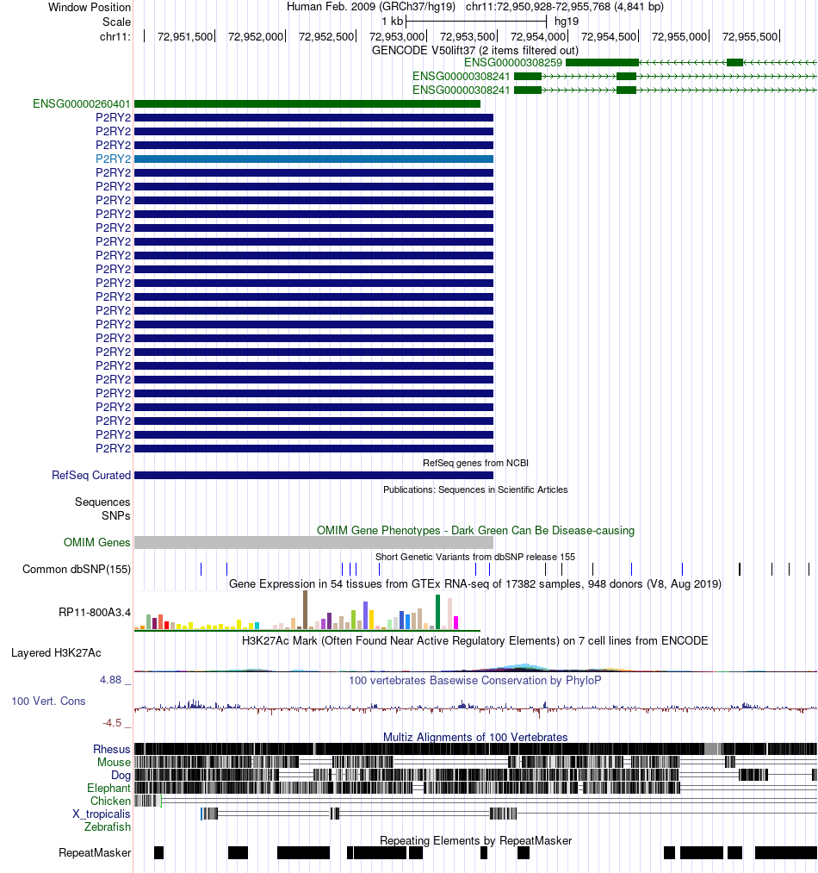Screen dimensions: 818x873
Task: Click the Chicken alignment label
Action: [111, 801]
